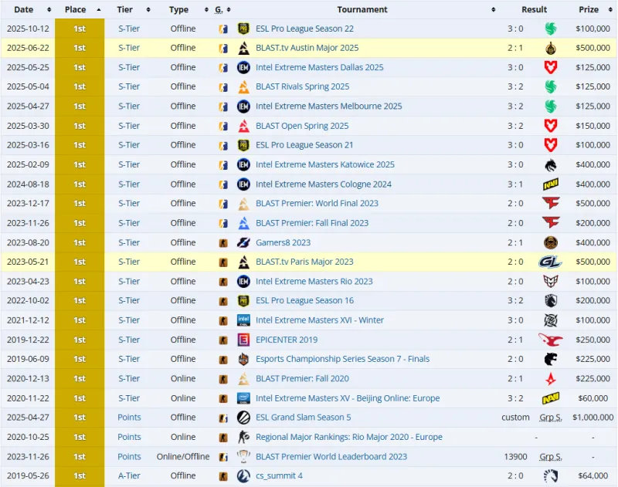618x487 pixels.
Task: Click the cs_summit 4 logo icon
Action: (243, 476)
